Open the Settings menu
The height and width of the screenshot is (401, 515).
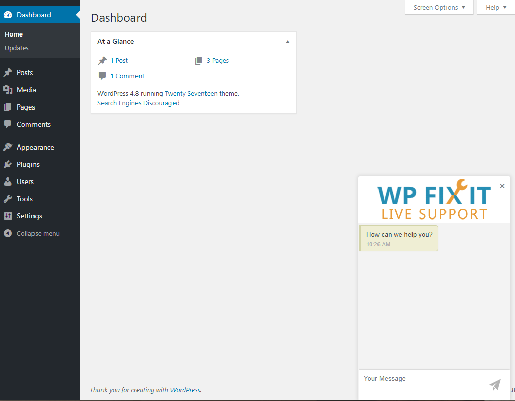[x=40, y=216]
